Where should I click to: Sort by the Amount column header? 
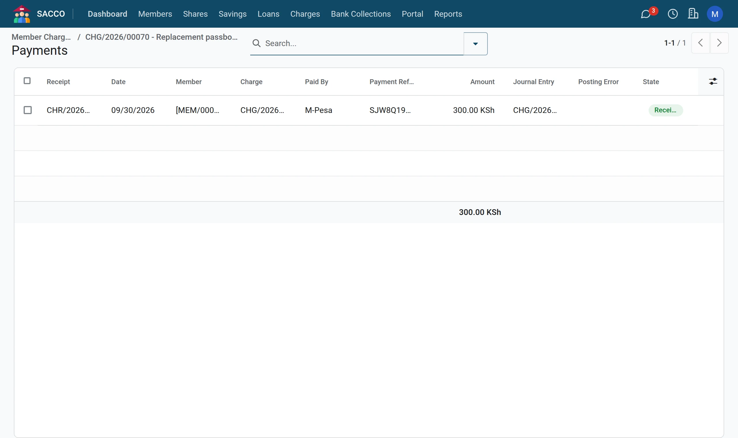pyautogui.click(x=482, y=82)
